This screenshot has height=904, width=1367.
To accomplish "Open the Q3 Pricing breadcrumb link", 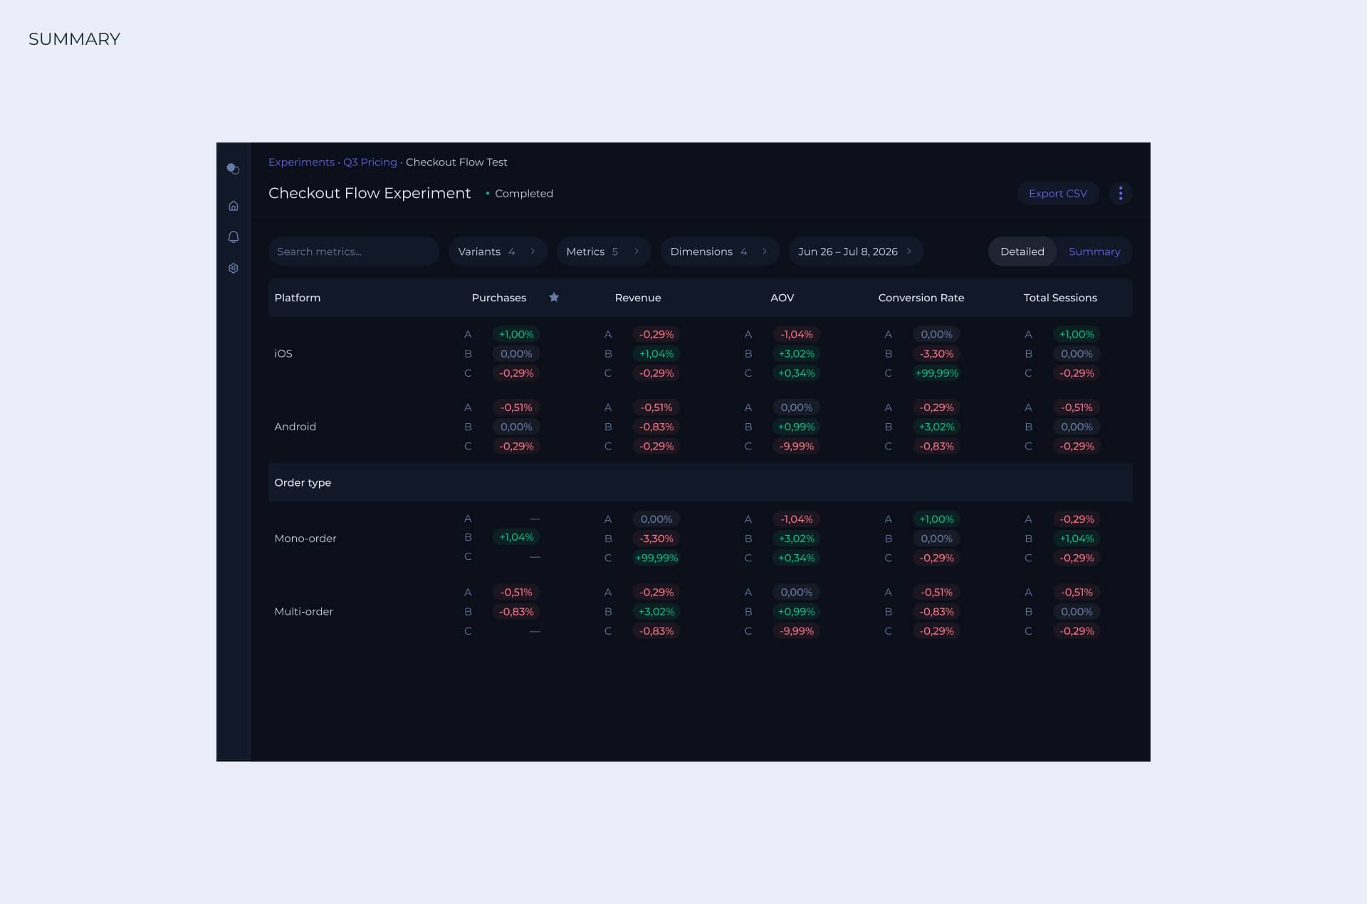I will point(370,162).
